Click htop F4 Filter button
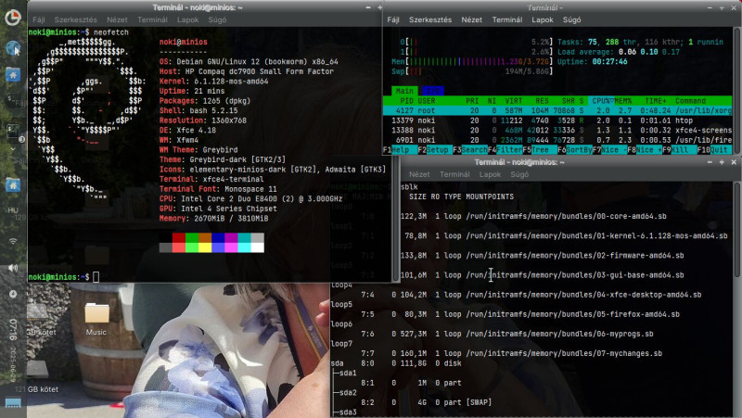The width and height of the screenshot is (742, 418). point(505,150)
